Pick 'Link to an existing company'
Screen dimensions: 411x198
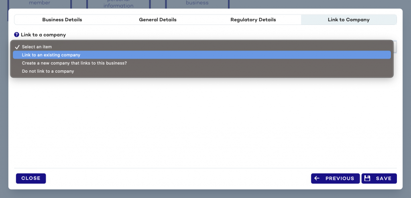tap(202, 55)
